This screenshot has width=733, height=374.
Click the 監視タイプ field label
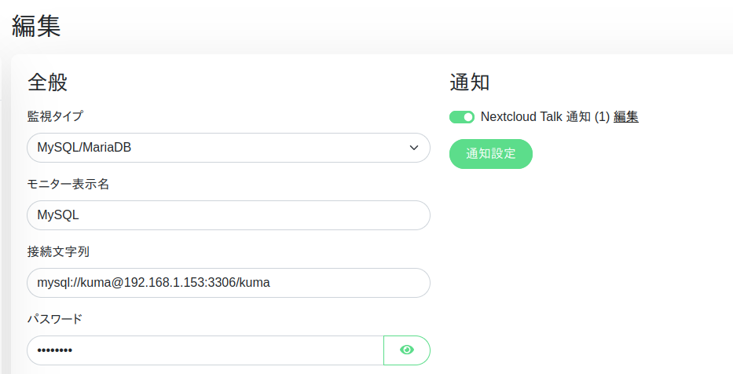pyautogui.click(x=55, y=116)
